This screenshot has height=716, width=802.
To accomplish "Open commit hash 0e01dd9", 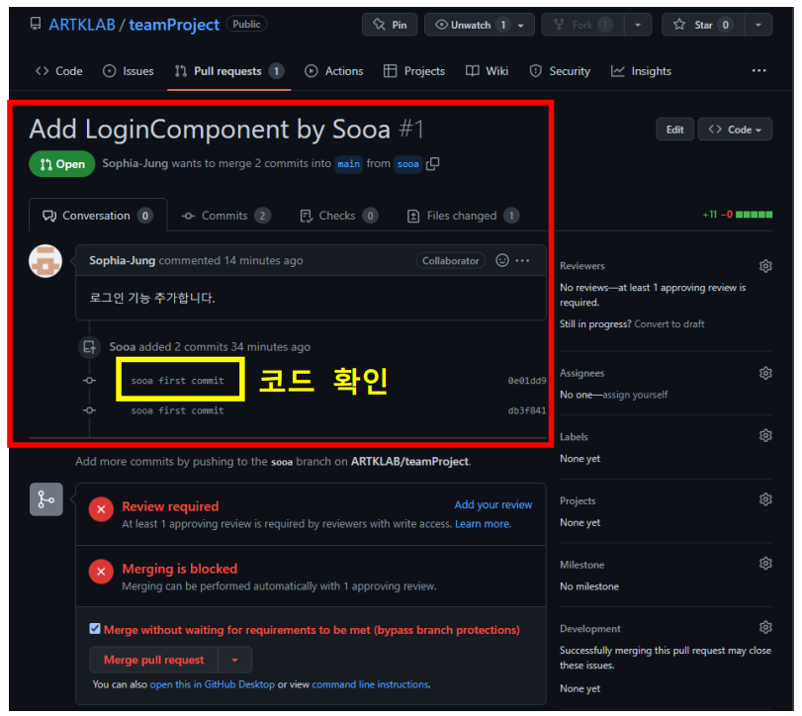I will point(527,381).
